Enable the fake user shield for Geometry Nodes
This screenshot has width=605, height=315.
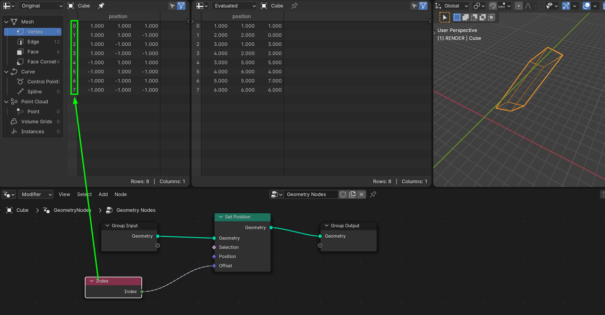coord(343,194)
